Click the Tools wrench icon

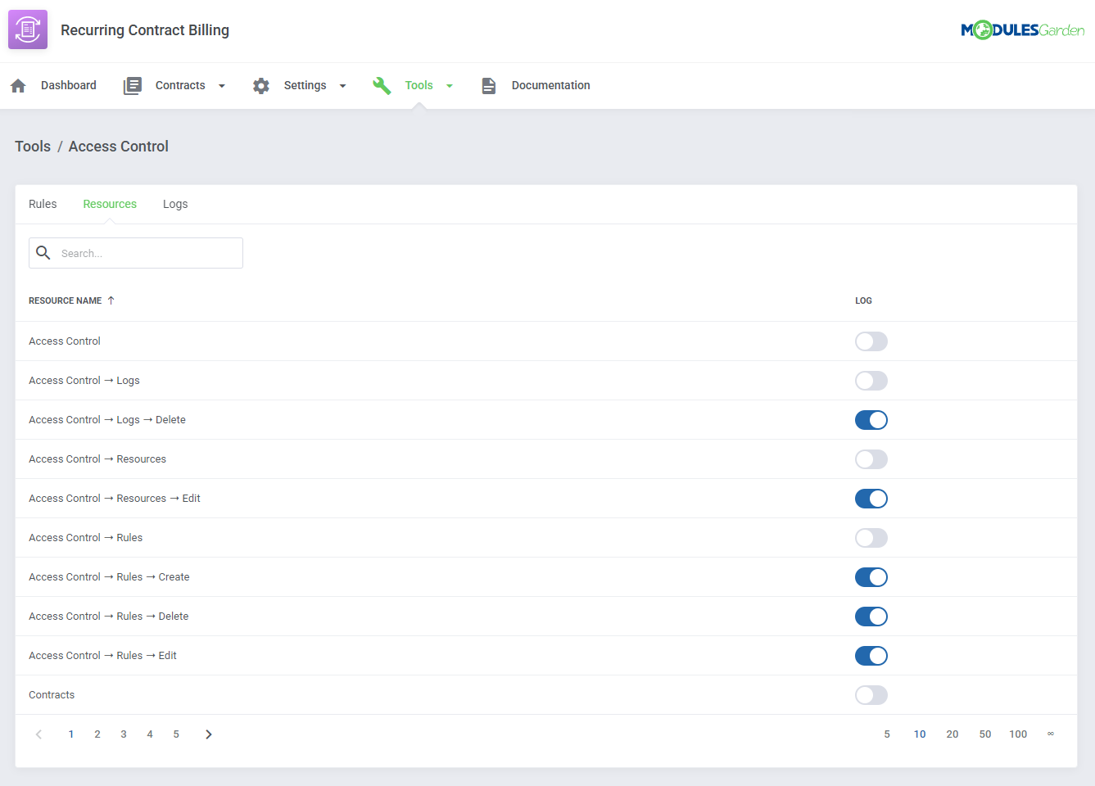point(382,86)
